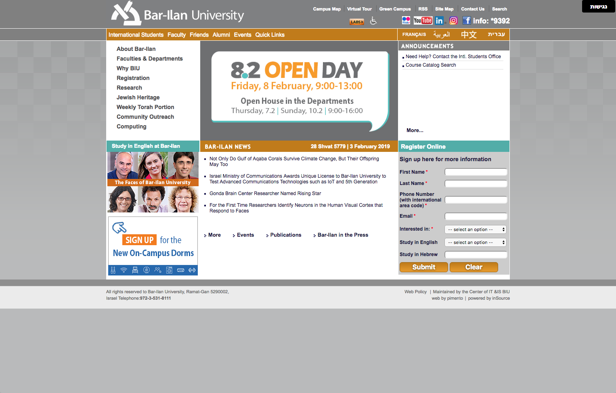Go to Faculties & Departments
616x393 pixels.
[x=150, y=59]
